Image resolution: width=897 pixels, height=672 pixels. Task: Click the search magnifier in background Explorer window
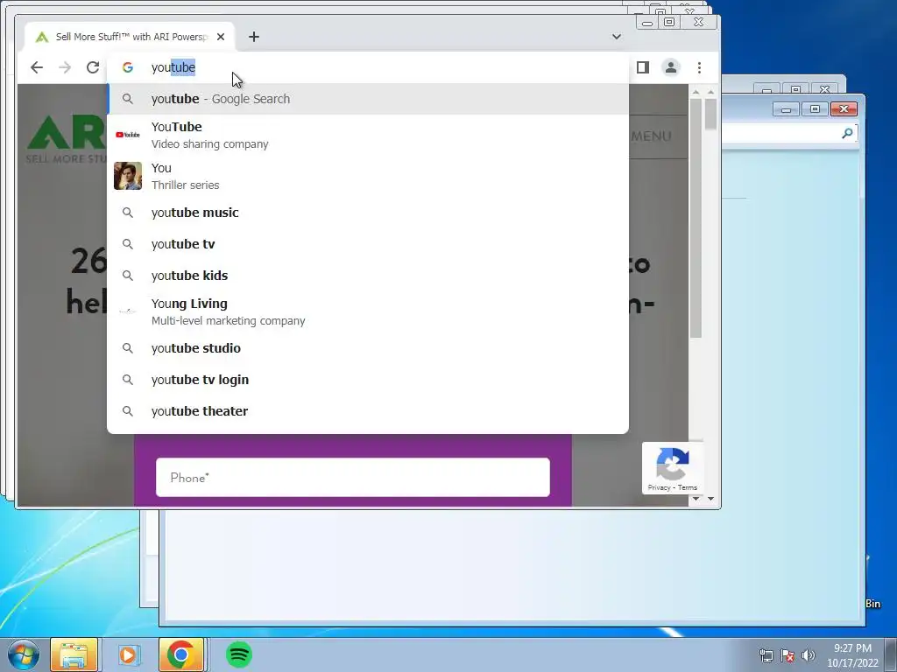tap(847, 133)
